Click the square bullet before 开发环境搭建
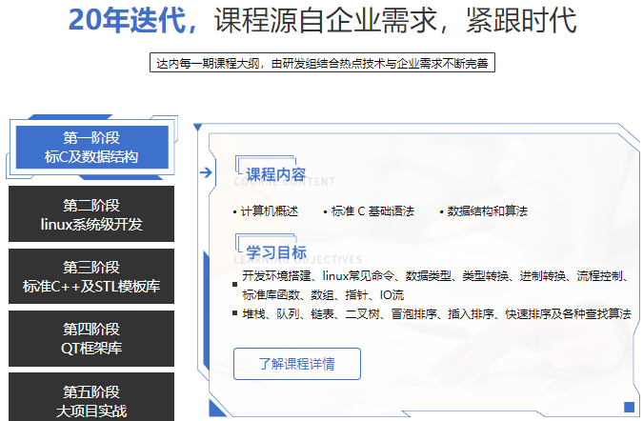The width and height of the screenshot is (643, 421). coord(234,284)
